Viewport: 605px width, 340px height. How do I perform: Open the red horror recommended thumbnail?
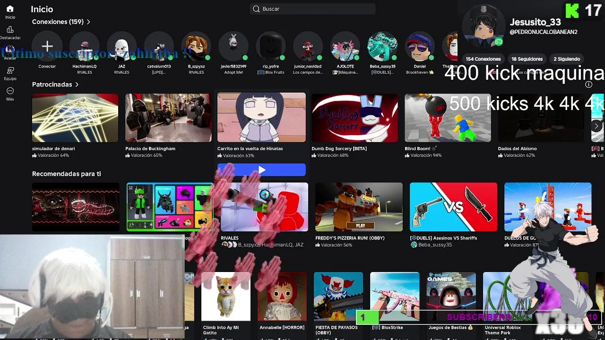click(x=76, y=207)
